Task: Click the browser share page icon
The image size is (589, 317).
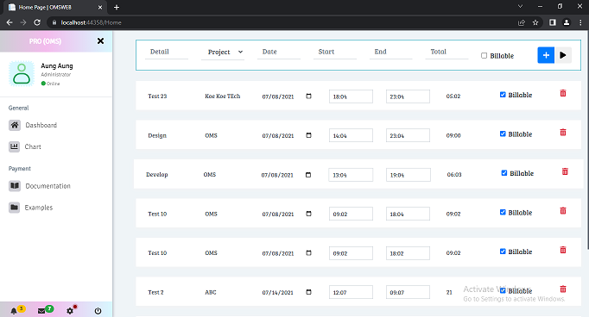Action: click(x=522, y=22)
